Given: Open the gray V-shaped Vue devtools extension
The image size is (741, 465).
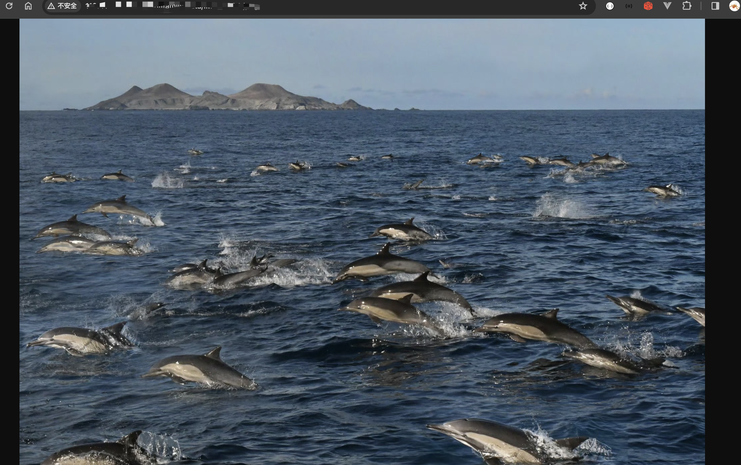Looking at the screenshot, I should [x=667, y=6].
